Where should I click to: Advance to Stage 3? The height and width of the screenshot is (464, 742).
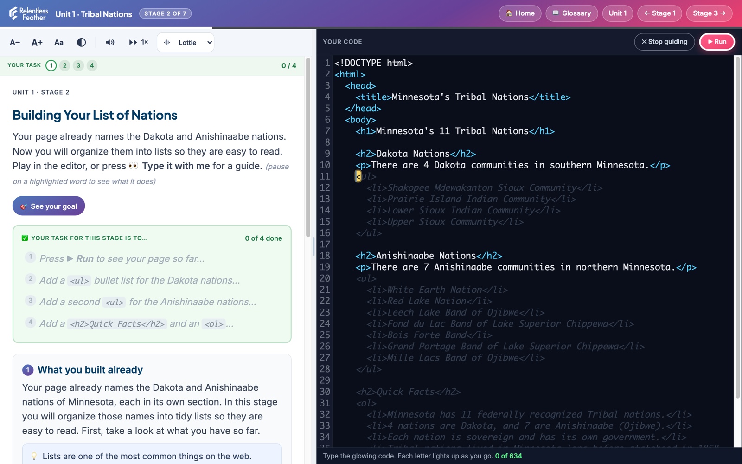[x=709, y=13]
